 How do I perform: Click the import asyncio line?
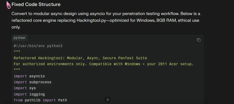pos(29,76)
